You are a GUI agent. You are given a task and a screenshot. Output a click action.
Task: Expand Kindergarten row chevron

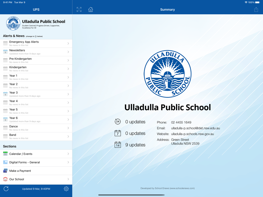pyautogui.click(x=68, y=69)
